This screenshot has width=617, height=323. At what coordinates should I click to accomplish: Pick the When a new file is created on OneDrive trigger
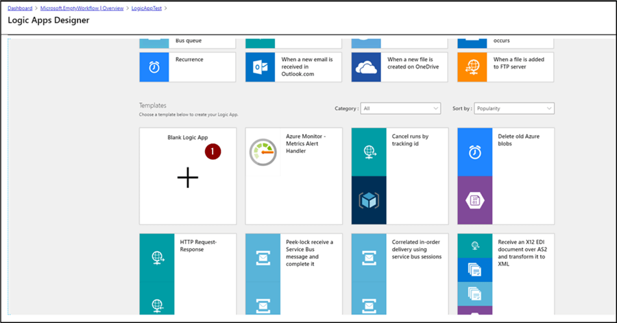(416, 64)
